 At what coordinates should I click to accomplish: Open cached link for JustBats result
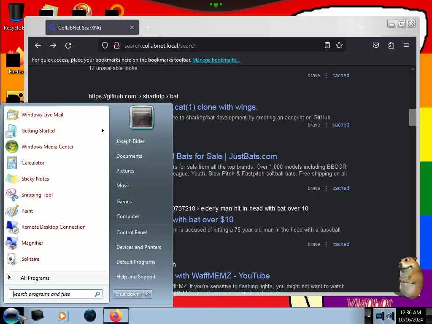click(341, 188)
